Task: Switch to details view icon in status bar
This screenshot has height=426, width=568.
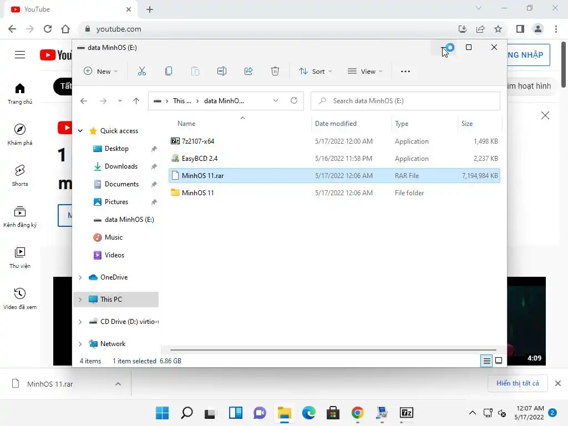Action: tap(486, 361)
